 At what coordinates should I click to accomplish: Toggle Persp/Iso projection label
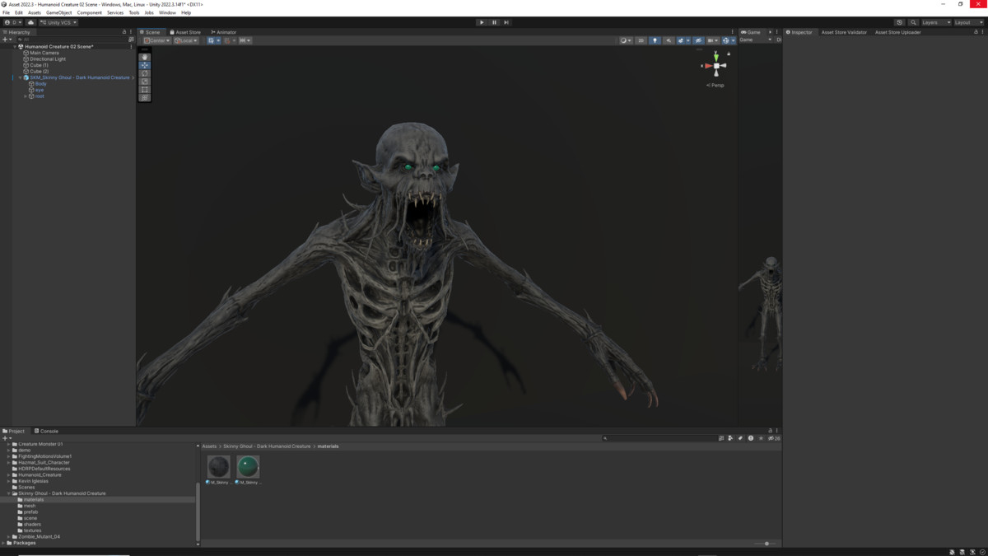point(715,85)
